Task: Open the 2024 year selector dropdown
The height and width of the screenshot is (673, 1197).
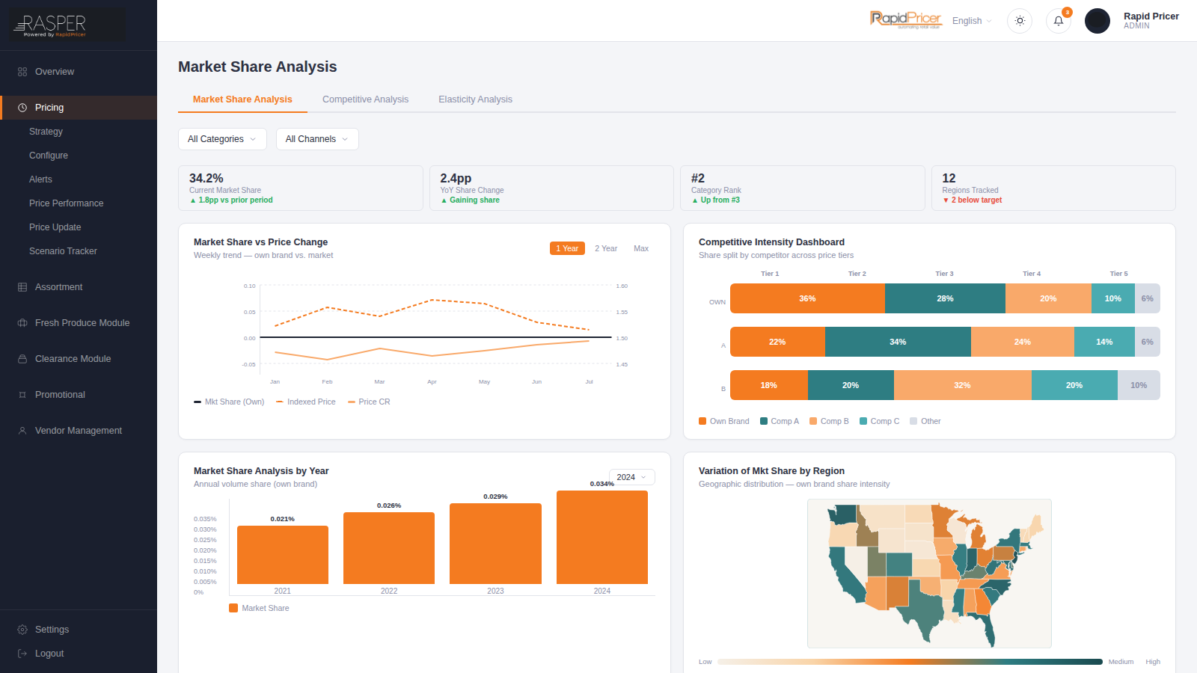Action: (x=632, y=477)
